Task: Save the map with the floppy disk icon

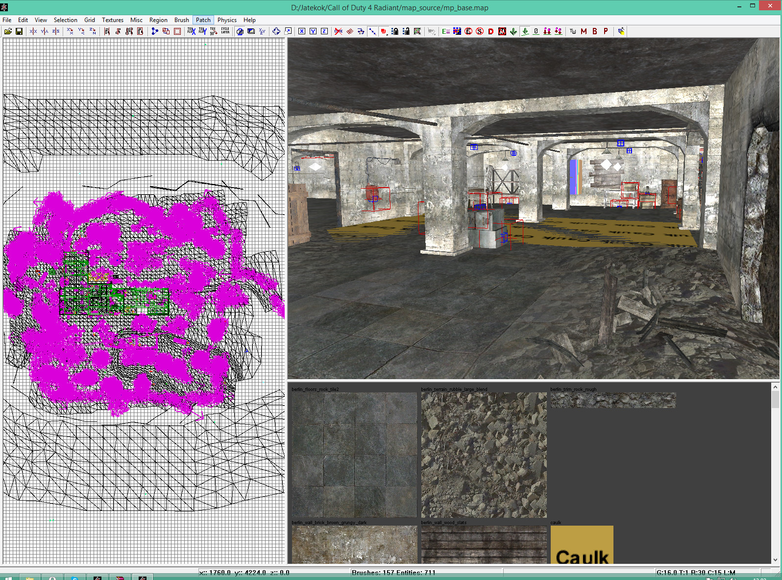Action: point(19,31)
